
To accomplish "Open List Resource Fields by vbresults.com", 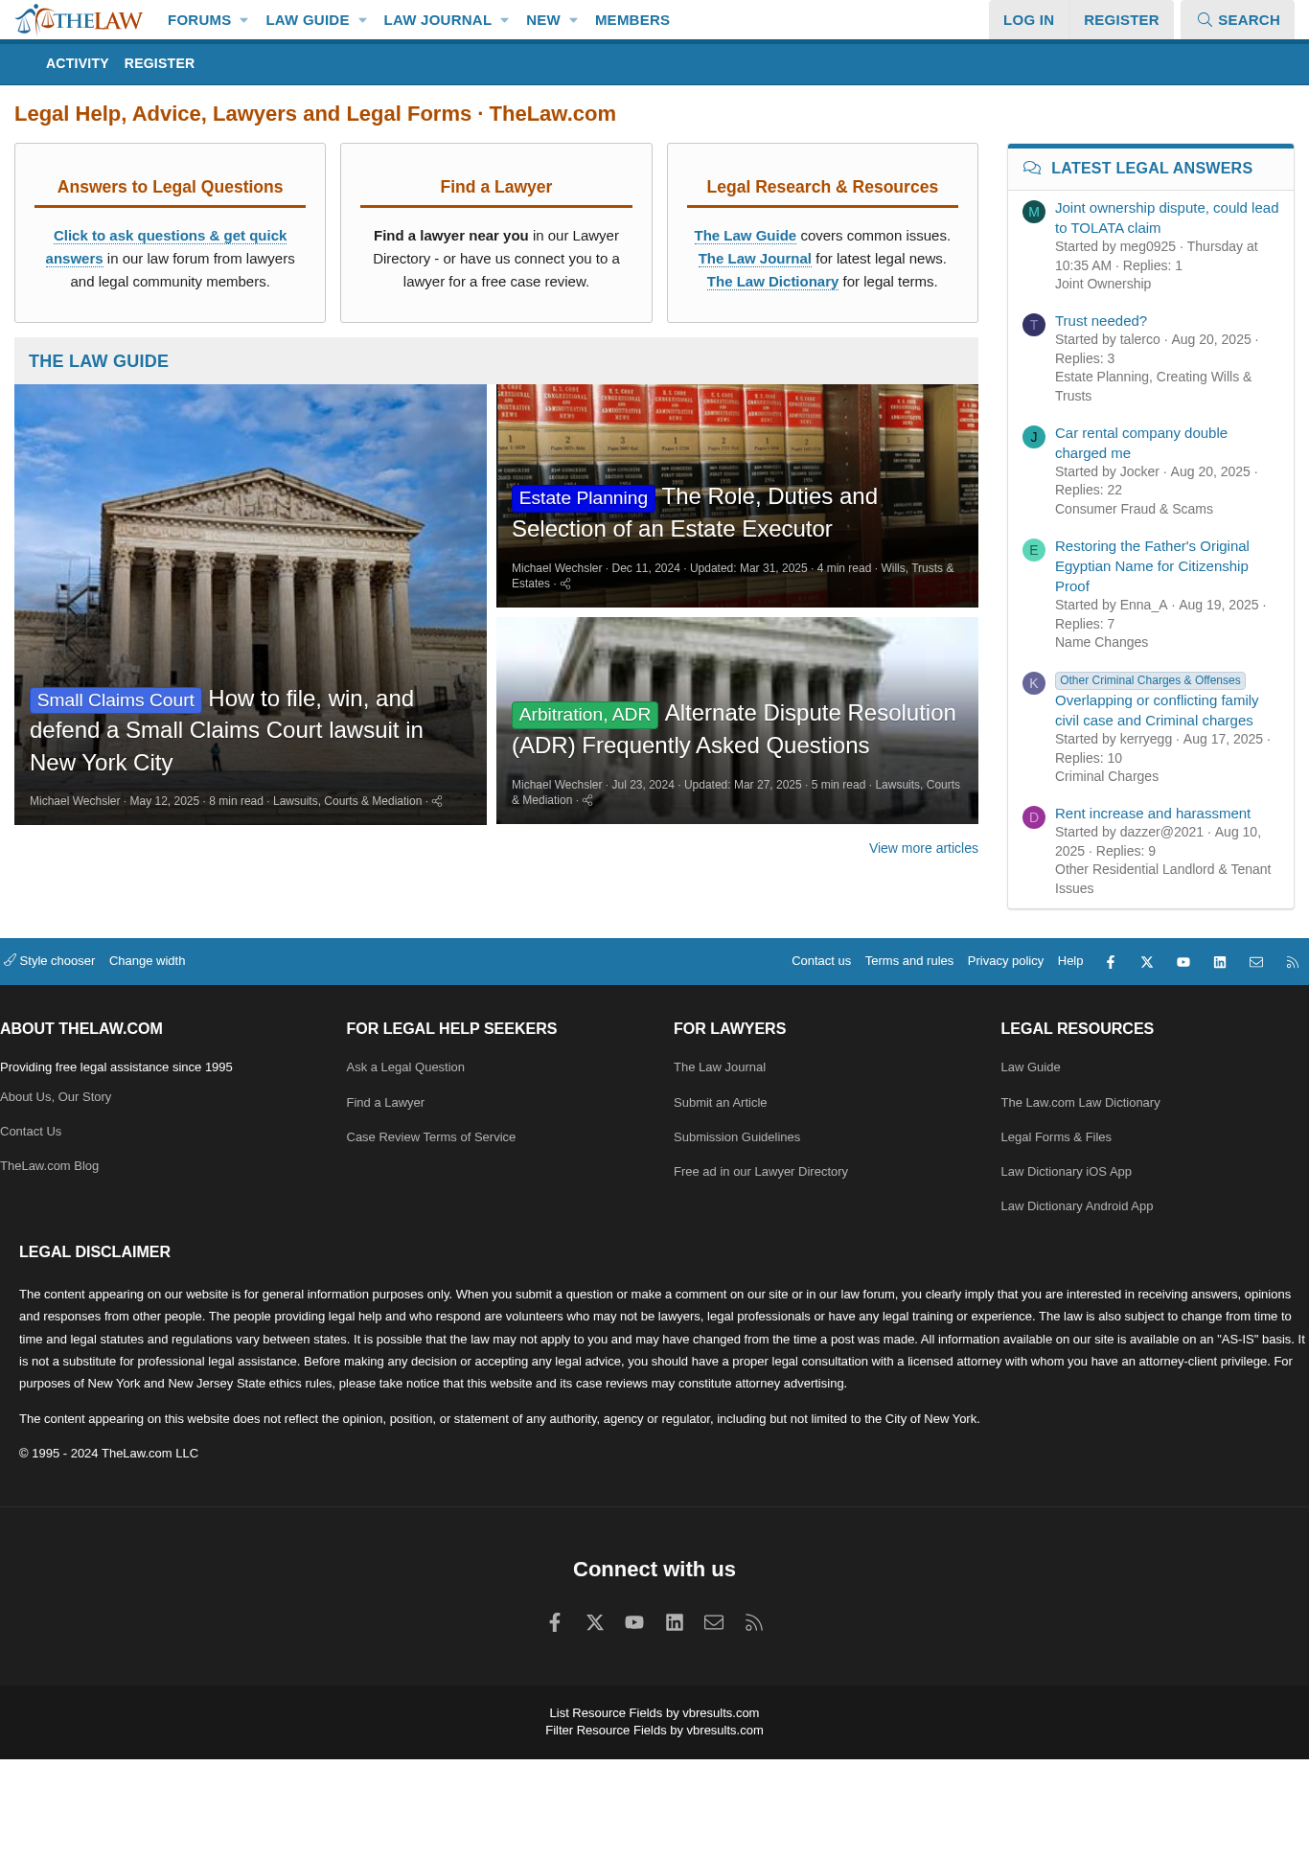I will [x=654, y=1713].
